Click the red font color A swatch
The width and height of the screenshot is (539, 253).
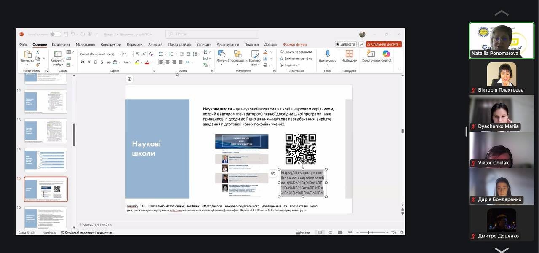point(147,62)
